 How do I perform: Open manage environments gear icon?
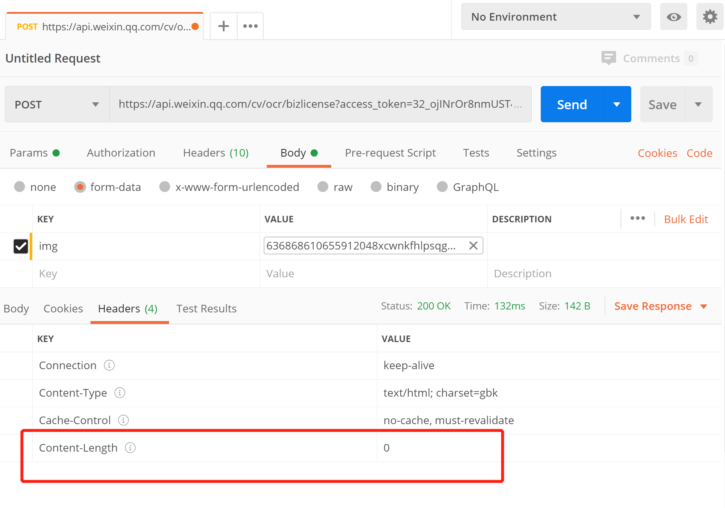click(x=710, y=17)
